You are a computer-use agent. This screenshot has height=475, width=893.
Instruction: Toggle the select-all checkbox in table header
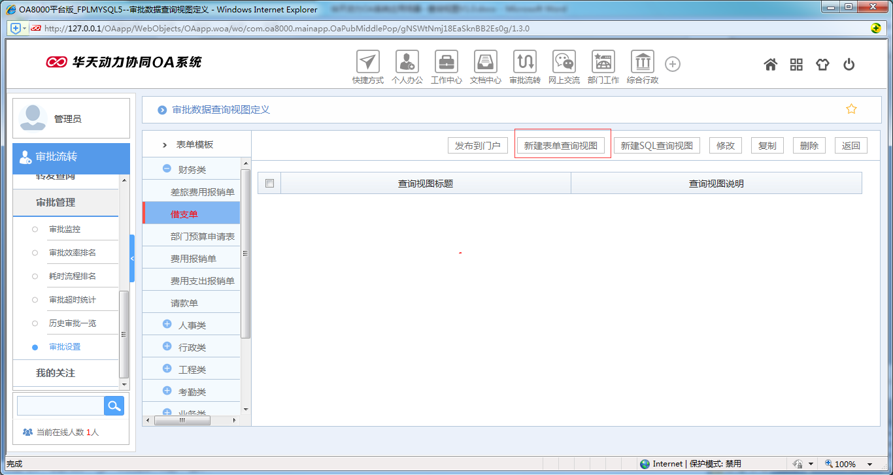(x=269, y=184)
